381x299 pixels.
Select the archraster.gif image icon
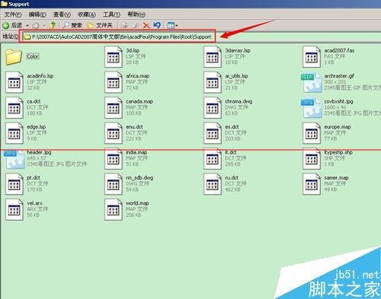click(x=312, y=83)
